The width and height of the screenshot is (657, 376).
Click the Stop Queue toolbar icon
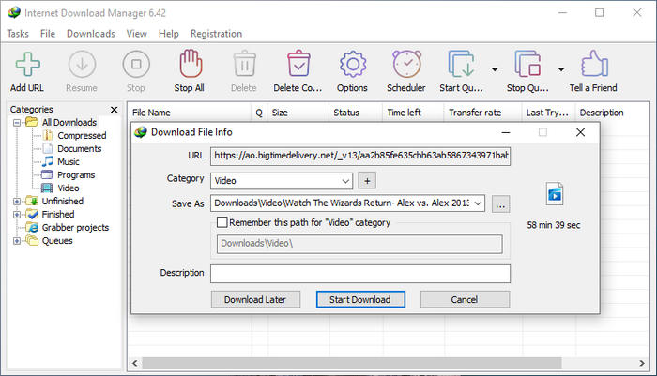(527, 64)
